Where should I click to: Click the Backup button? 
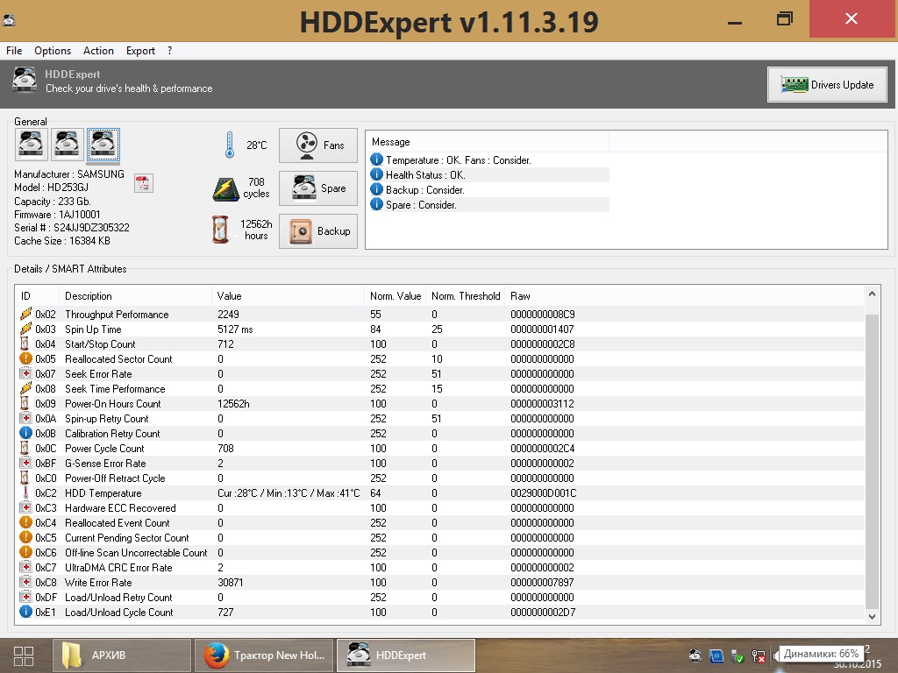[317, 231]
